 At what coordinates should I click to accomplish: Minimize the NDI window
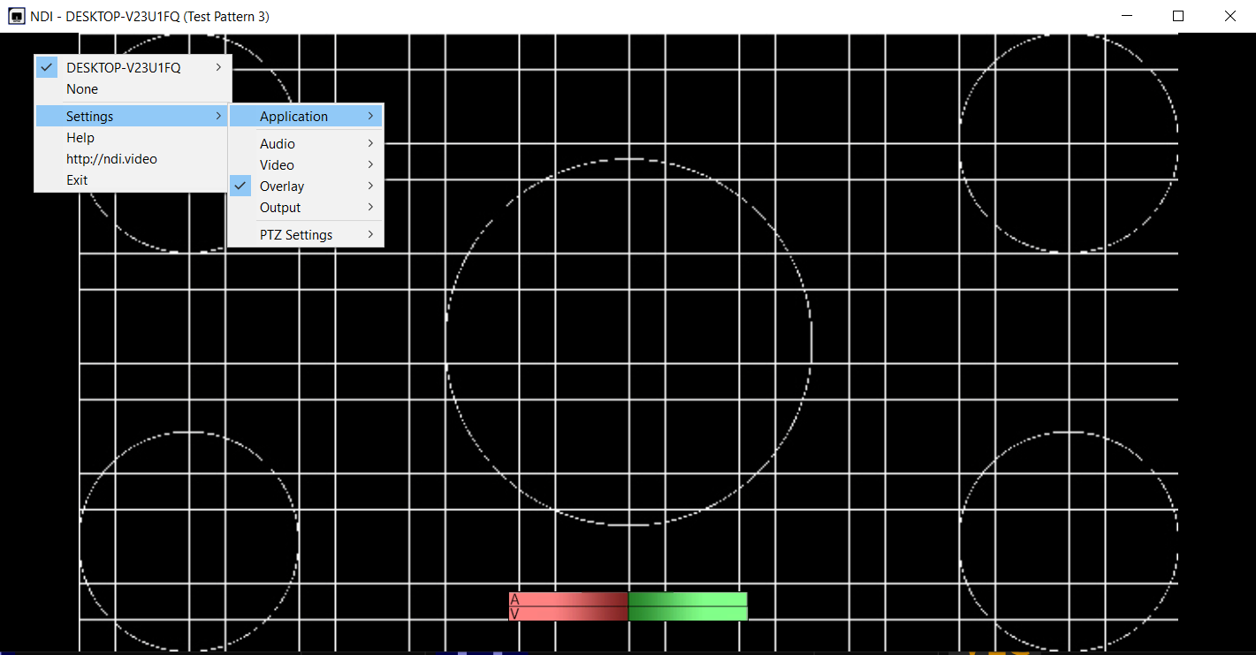[x=1126, y=16]
